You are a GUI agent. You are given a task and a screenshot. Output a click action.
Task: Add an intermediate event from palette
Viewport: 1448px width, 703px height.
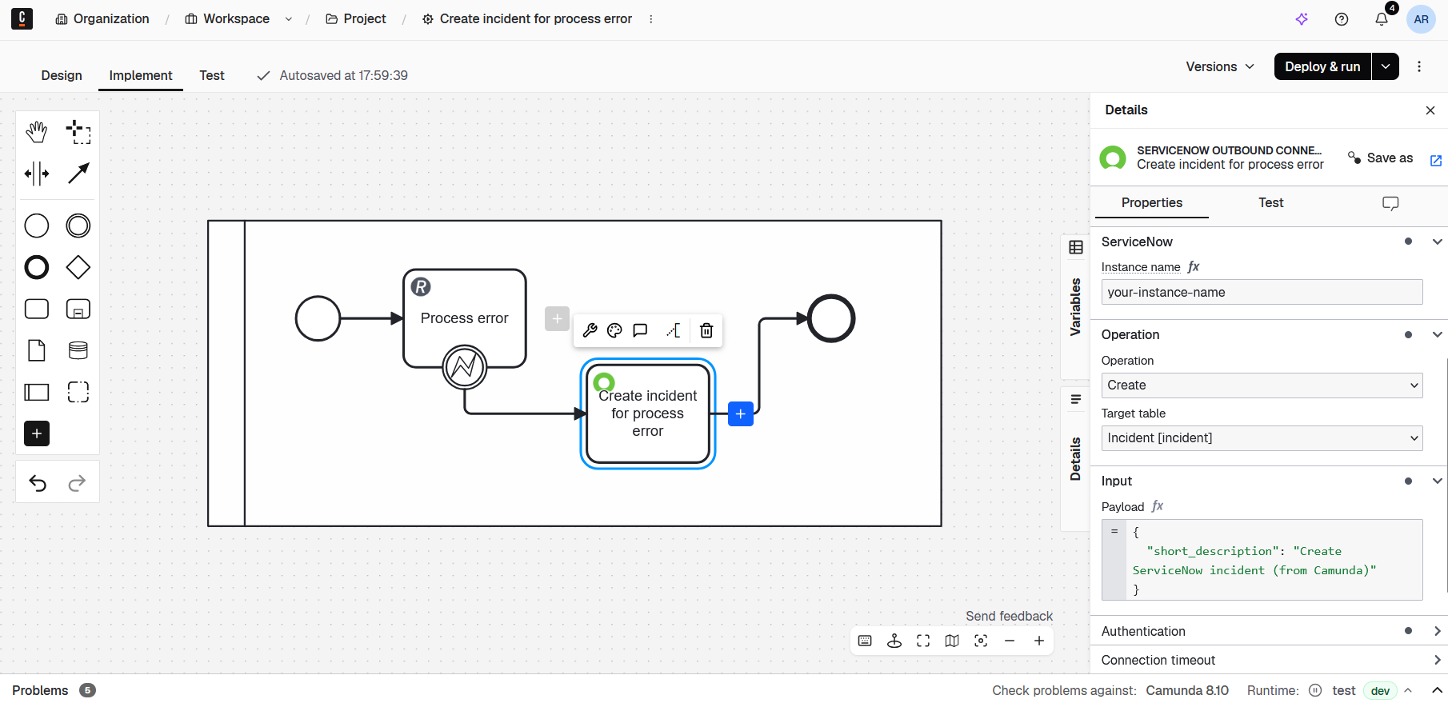[78, 226]
